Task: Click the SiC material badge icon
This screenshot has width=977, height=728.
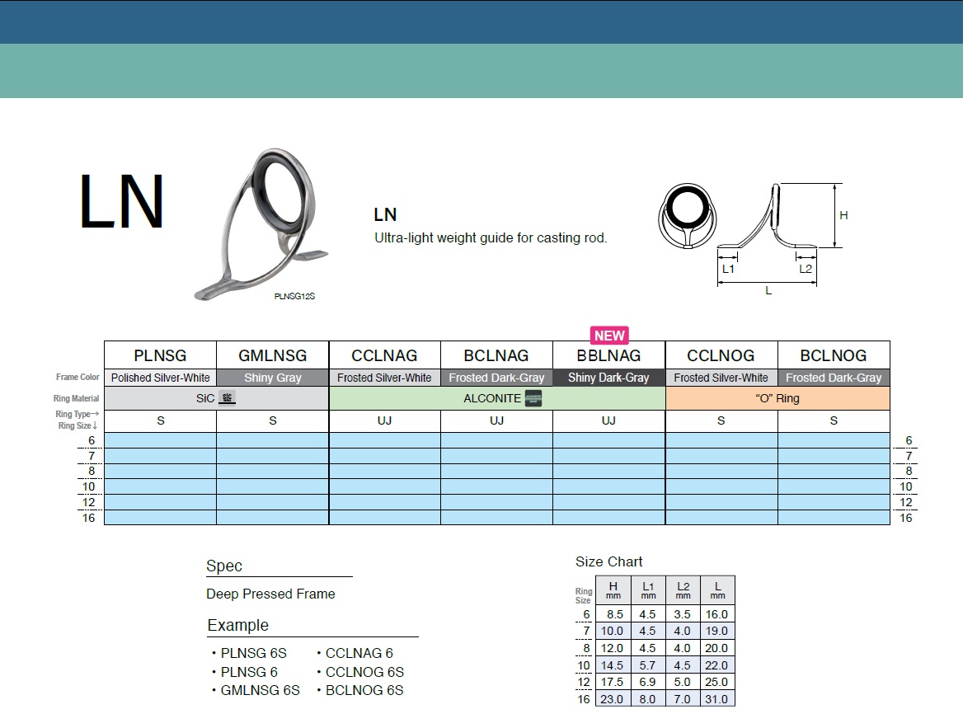Action: click(x=229, y=397)
